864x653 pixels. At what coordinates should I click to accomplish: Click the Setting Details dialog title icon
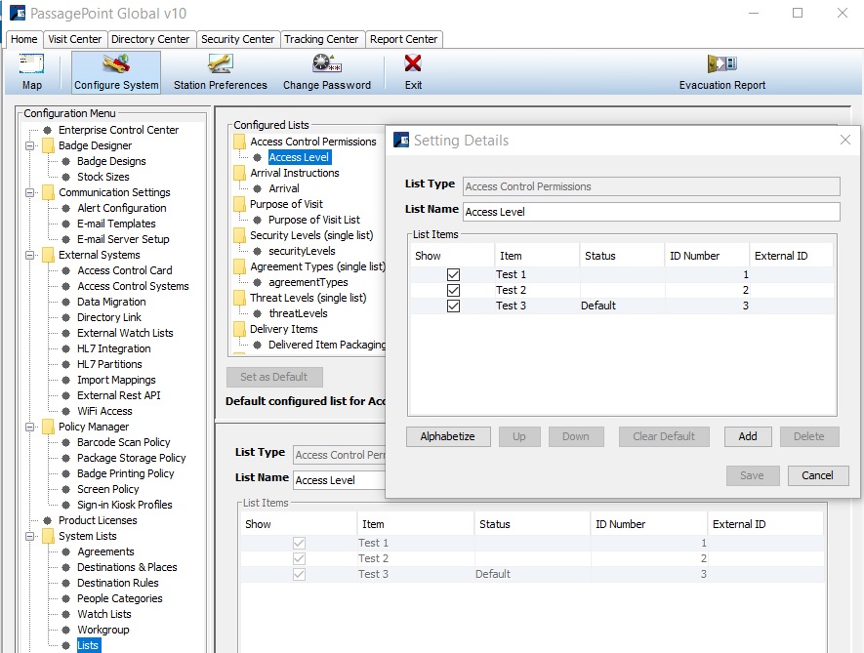[401, 140]
